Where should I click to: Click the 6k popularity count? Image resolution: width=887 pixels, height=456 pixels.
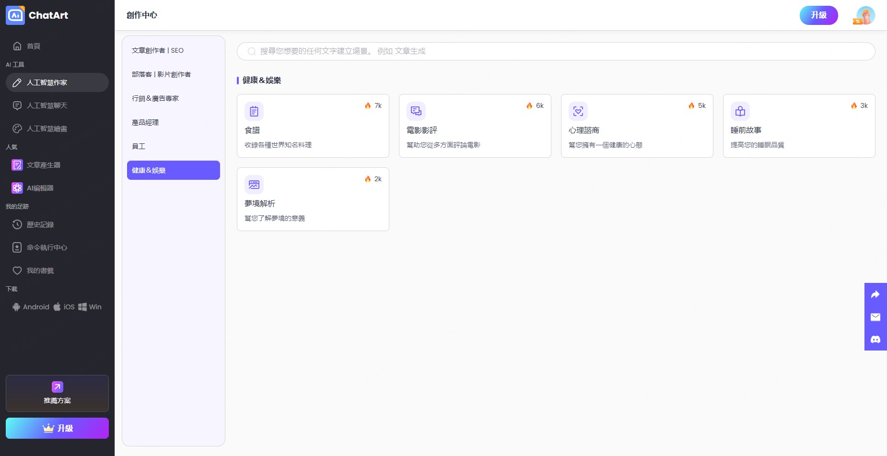coord(540,105)
